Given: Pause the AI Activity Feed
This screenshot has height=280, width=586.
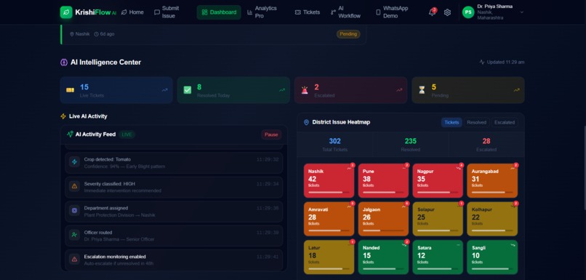Looking at the screenshot, I should [271, 135].
